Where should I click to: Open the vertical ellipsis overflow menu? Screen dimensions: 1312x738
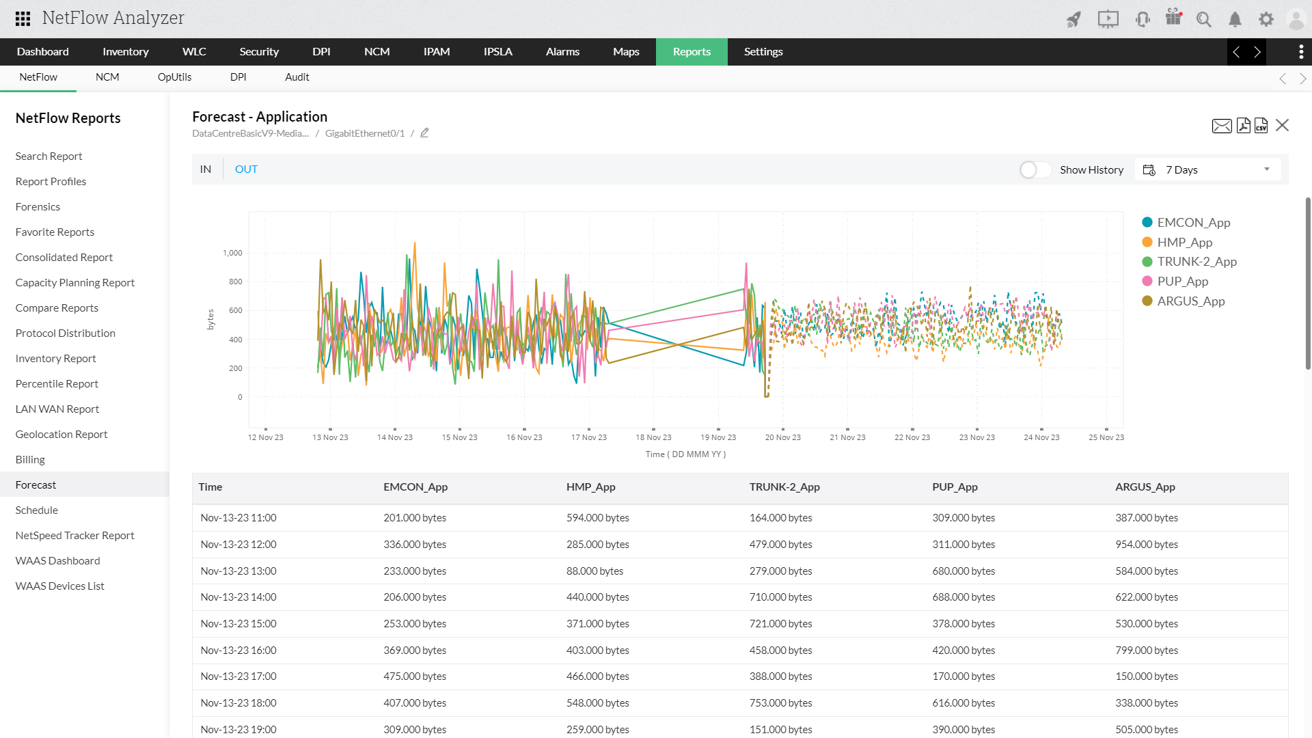(x=1300, y=52)
